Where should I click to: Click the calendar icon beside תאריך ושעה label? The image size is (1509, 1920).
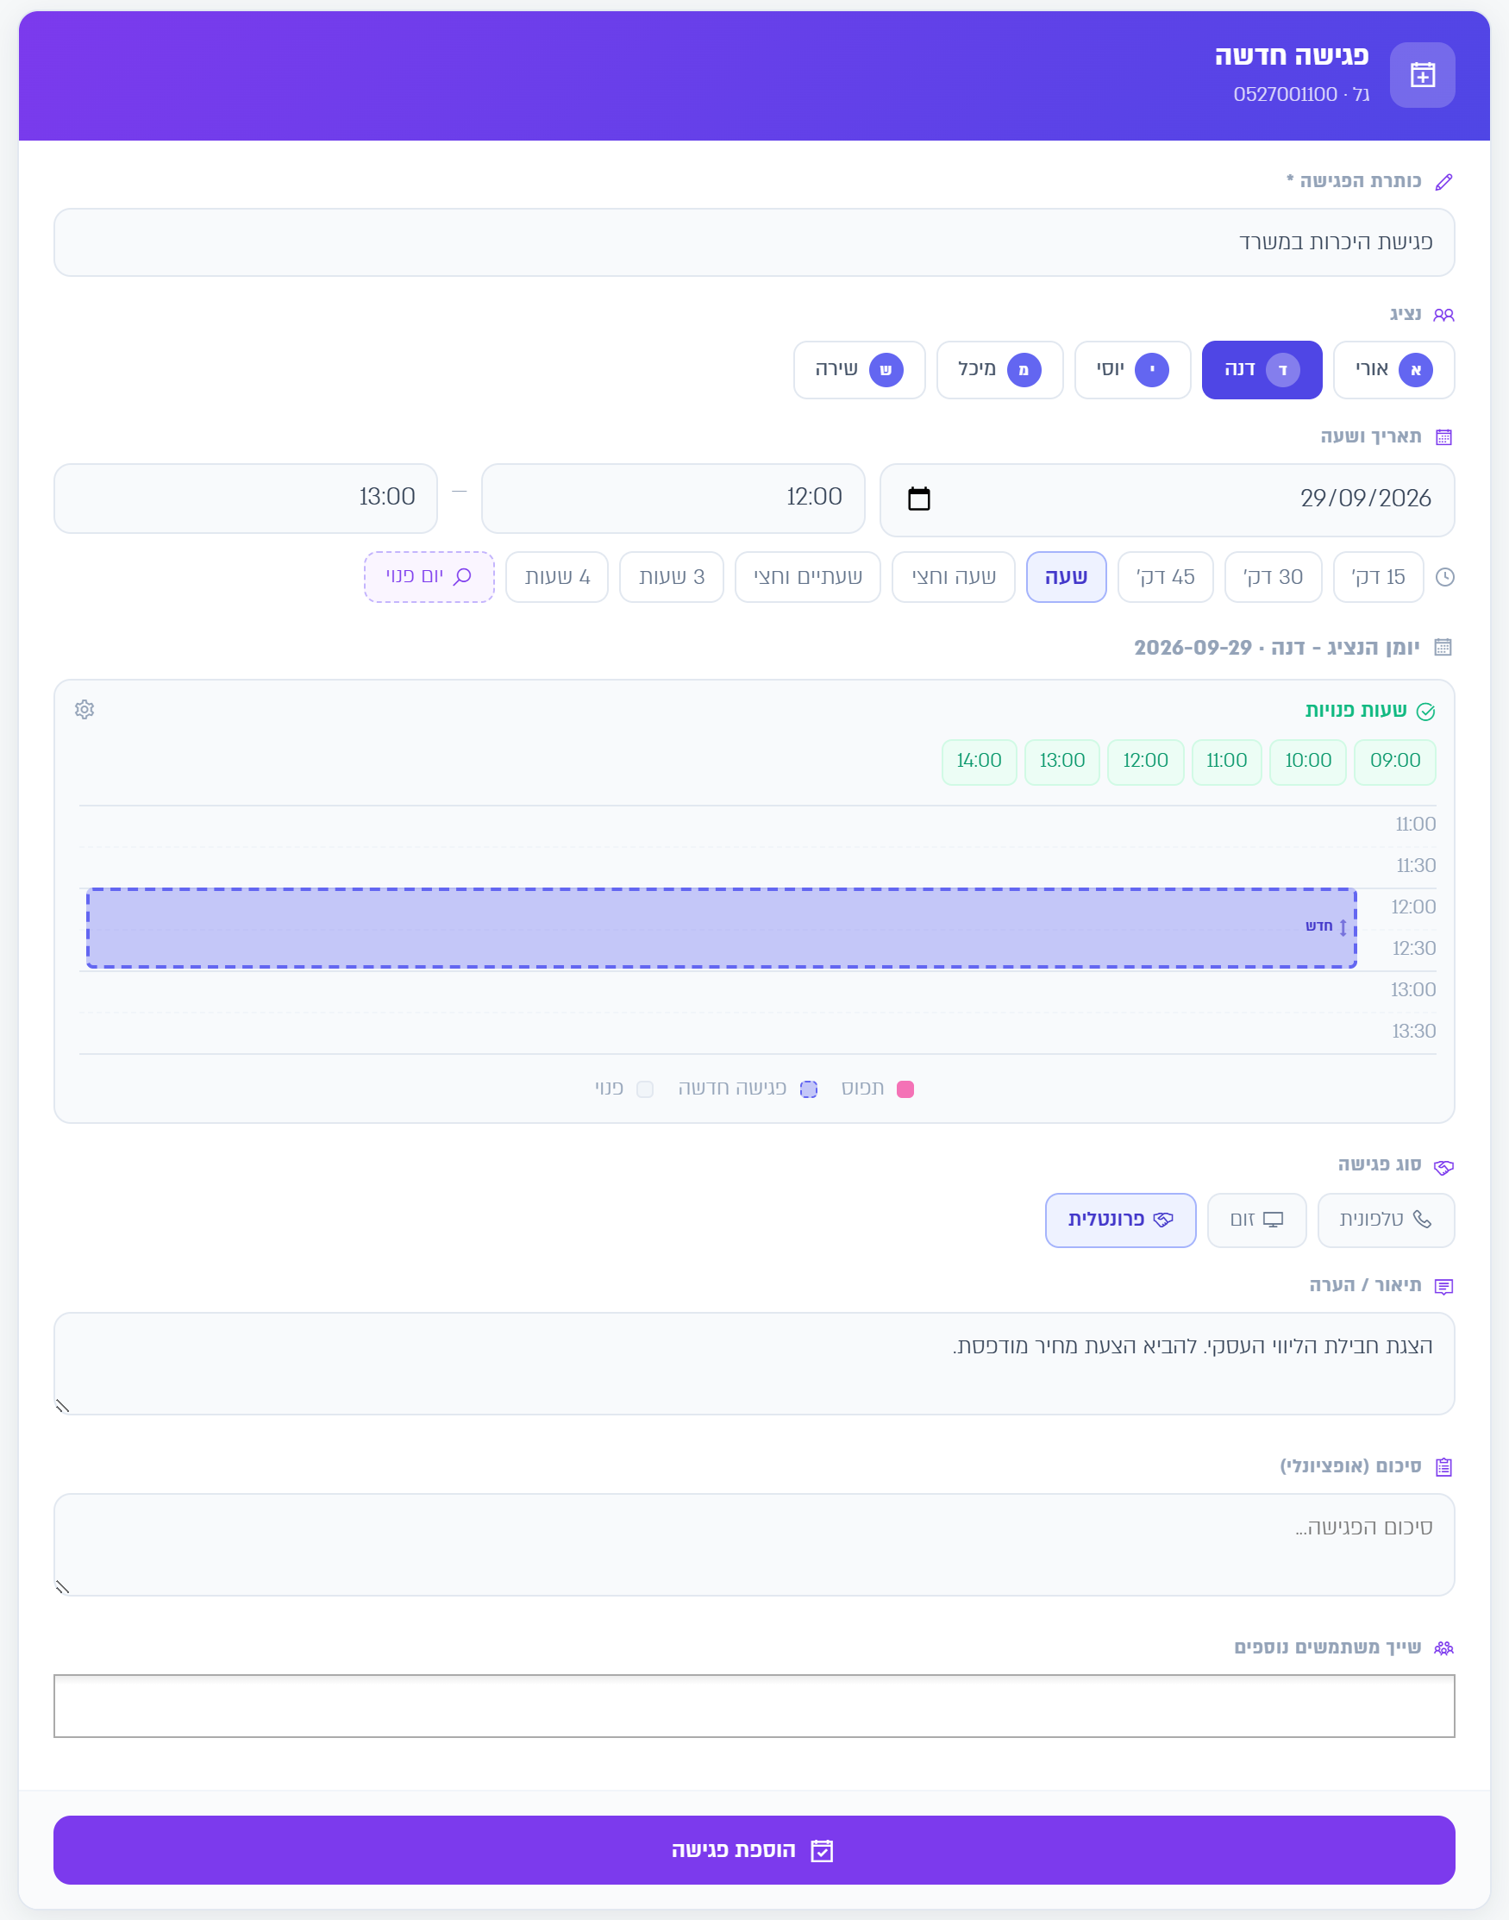click(1443, 436)
